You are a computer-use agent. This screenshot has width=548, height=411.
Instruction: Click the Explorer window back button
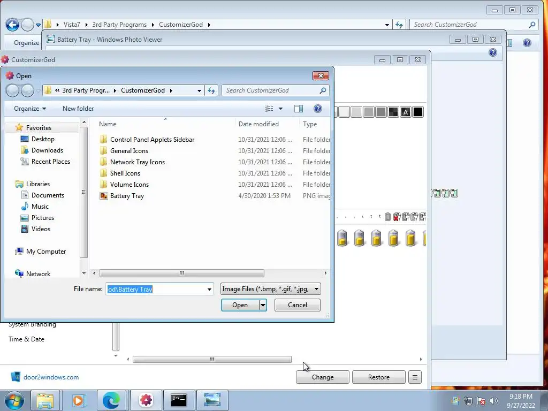[x=13, y=25]
